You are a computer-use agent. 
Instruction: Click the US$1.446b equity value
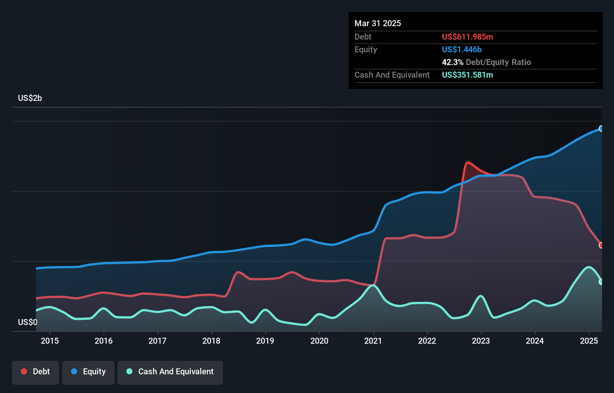(462, 50)
